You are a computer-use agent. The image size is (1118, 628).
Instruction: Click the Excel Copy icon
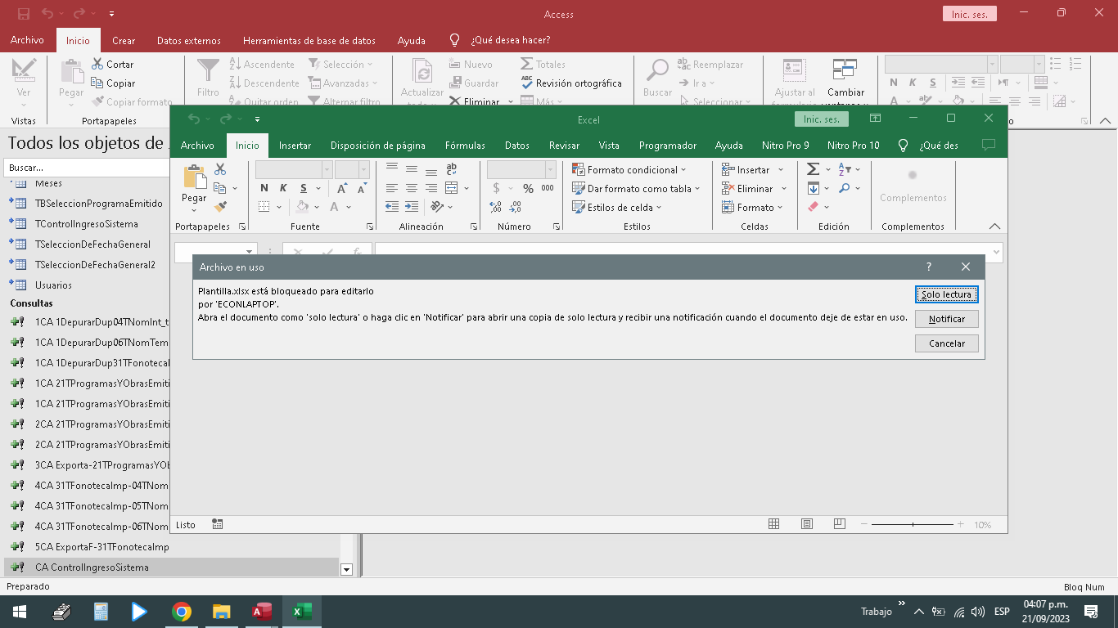point(220,188)
